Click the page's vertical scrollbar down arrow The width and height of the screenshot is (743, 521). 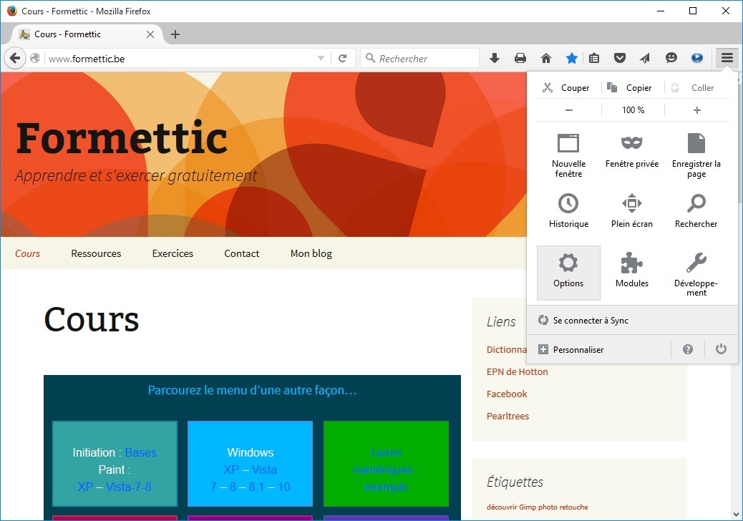click(736, 515)
